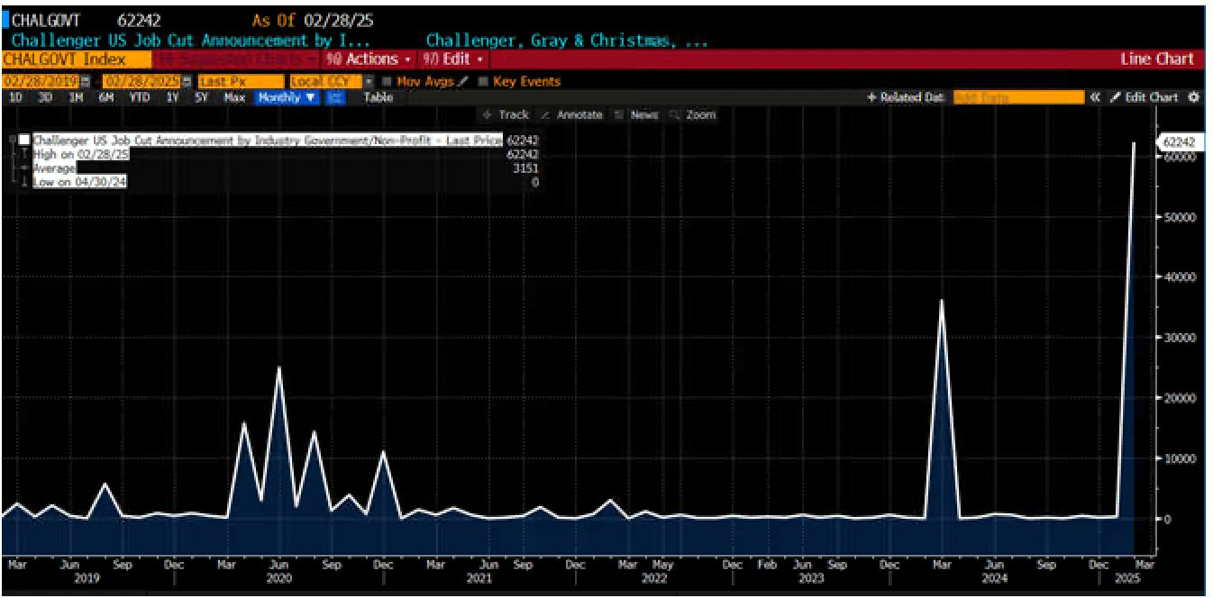Screen dimensions: 1213x598
Task: Click the Low on 04/30/24 legend row
Action: (x=79, y=182)
